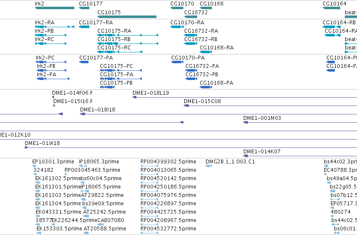This screenshot has width=357, height=235.
Task: Click clone DME1-019I18
Action: (191, 147)
